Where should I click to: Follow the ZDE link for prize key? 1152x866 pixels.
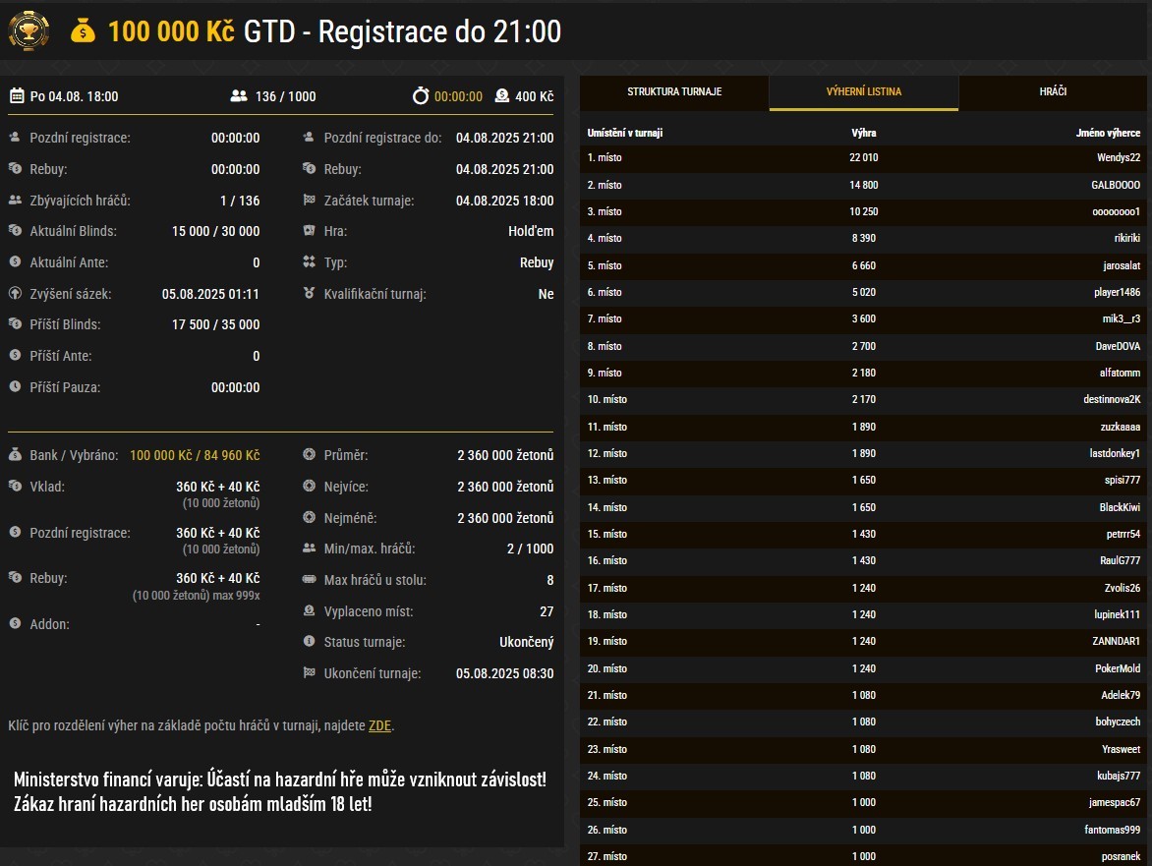(379, 726)
